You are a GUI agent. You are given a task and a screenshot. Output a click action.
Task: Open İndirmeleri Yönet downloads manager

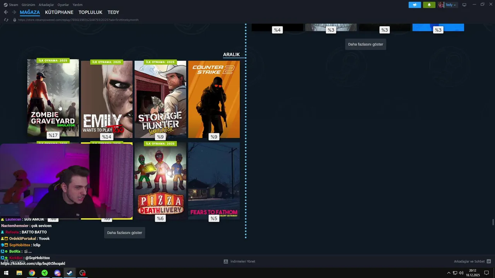239,261
